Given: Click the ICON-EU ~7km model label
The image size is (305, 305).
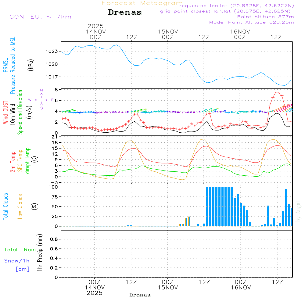Looking at the screenshot, I should pos(39,17).
